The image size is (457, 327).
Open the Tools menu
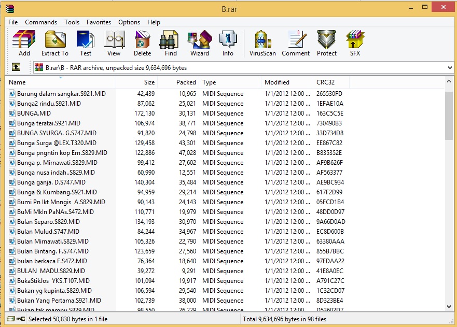tap(72, 22)
